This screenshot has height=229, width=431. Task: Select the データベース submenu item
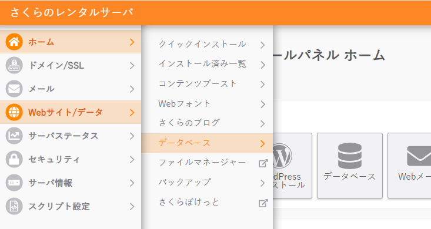(207, 143)
